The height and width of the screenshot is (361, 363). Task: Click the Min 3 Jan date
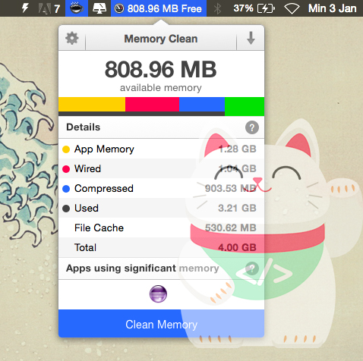pos(332,8)
